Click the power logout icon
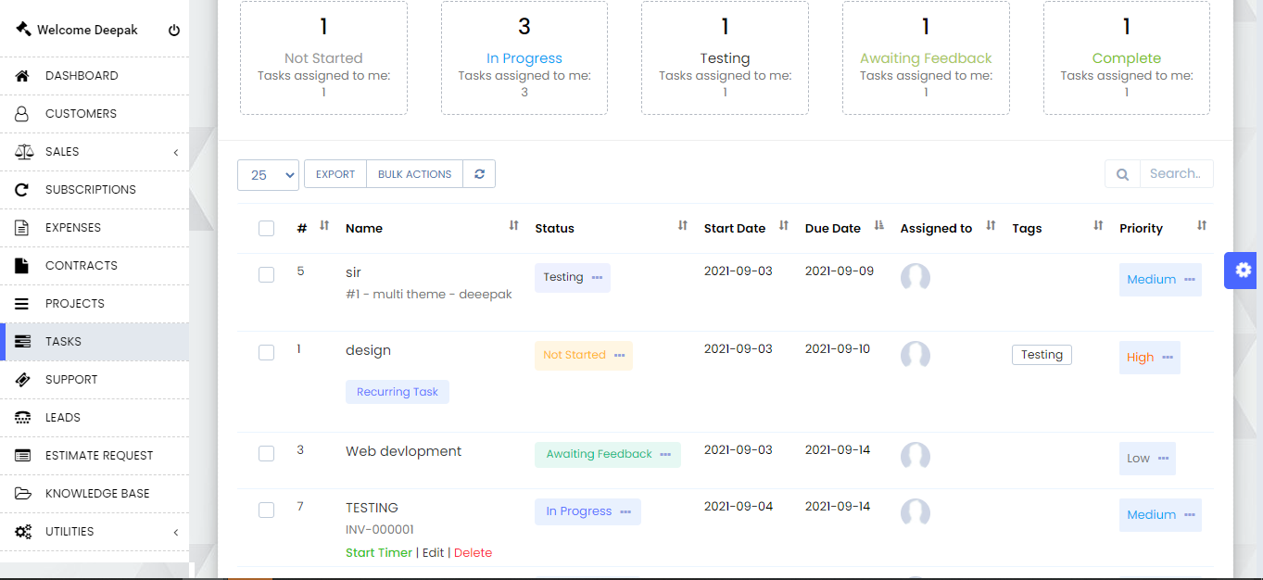1263x580 pixels. [173, 29]
